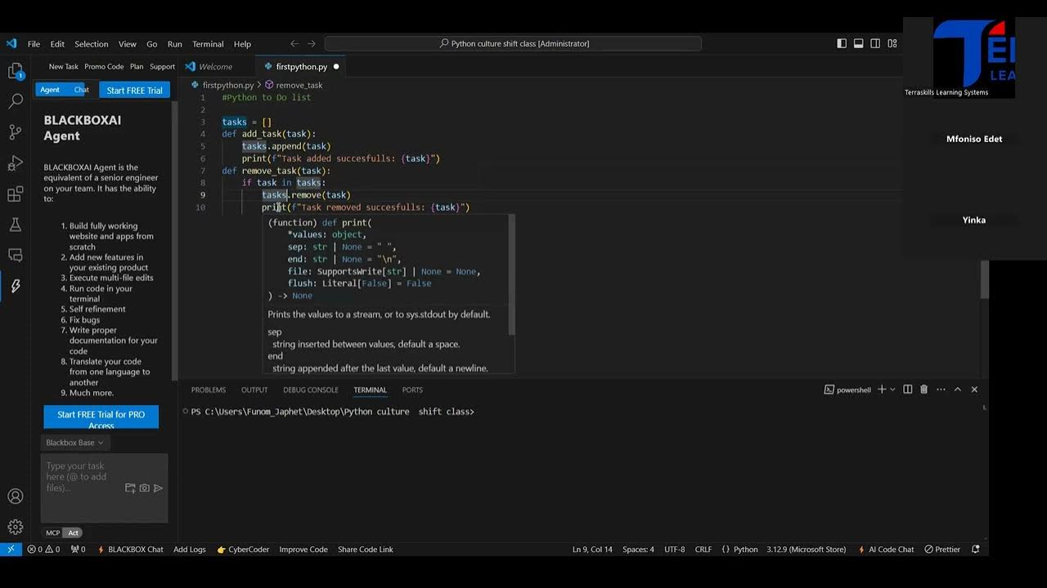Open new terminal profile dropdown arrow

point(892,390)
